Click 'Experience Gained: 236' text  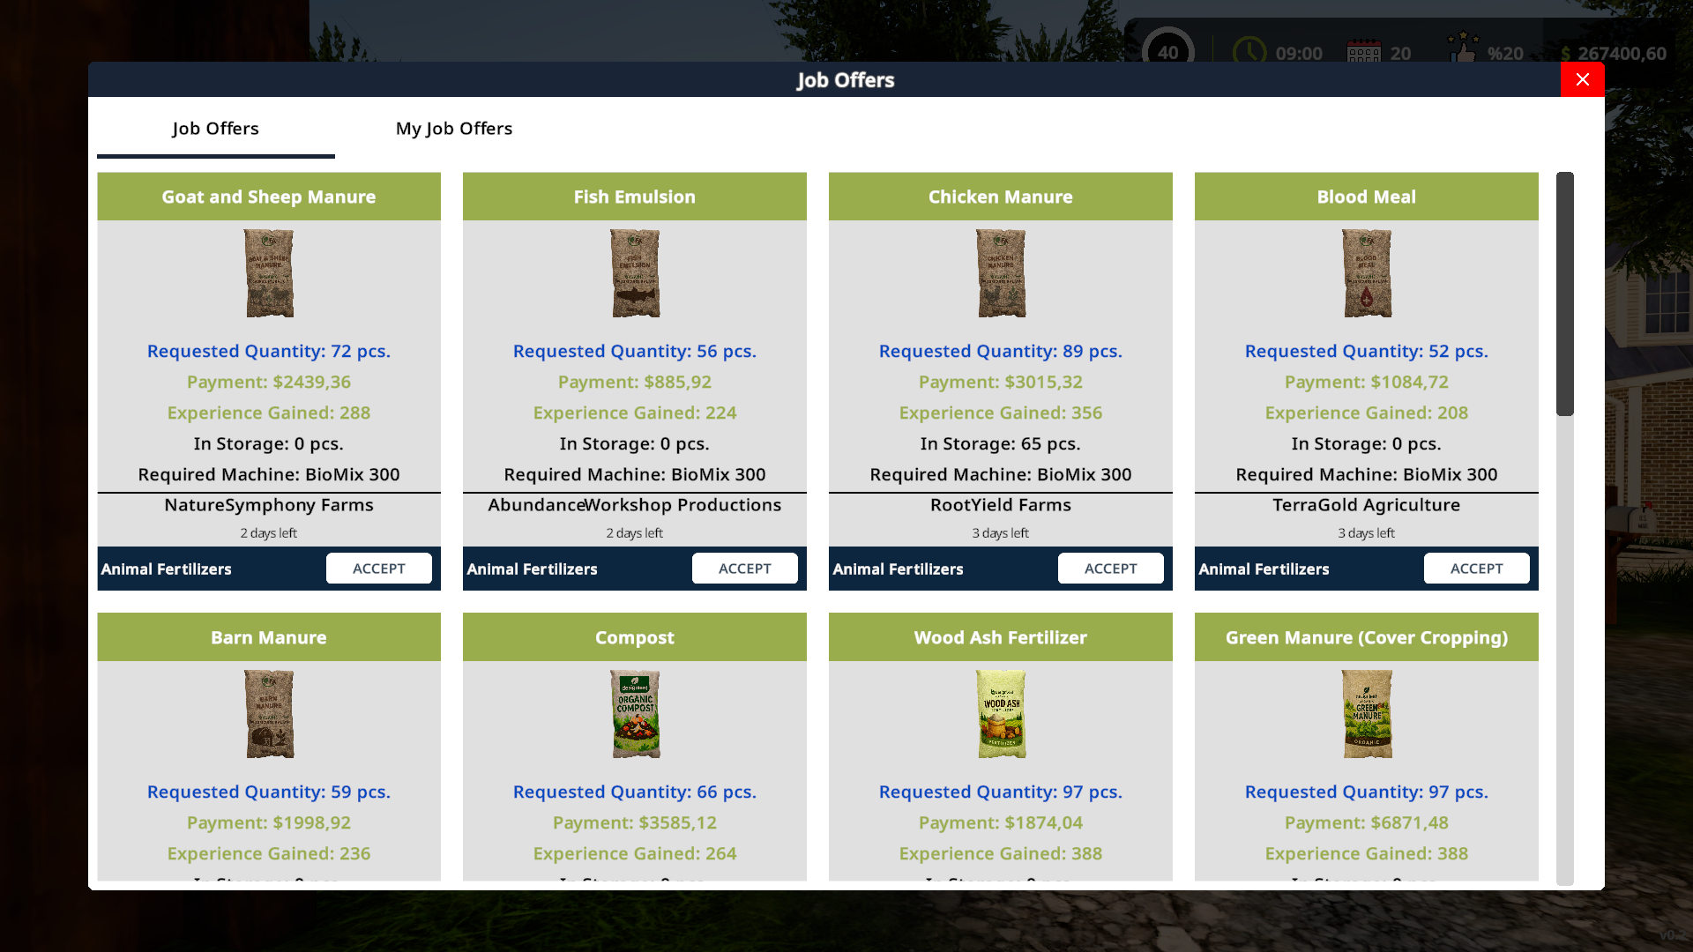click(269, 853)
